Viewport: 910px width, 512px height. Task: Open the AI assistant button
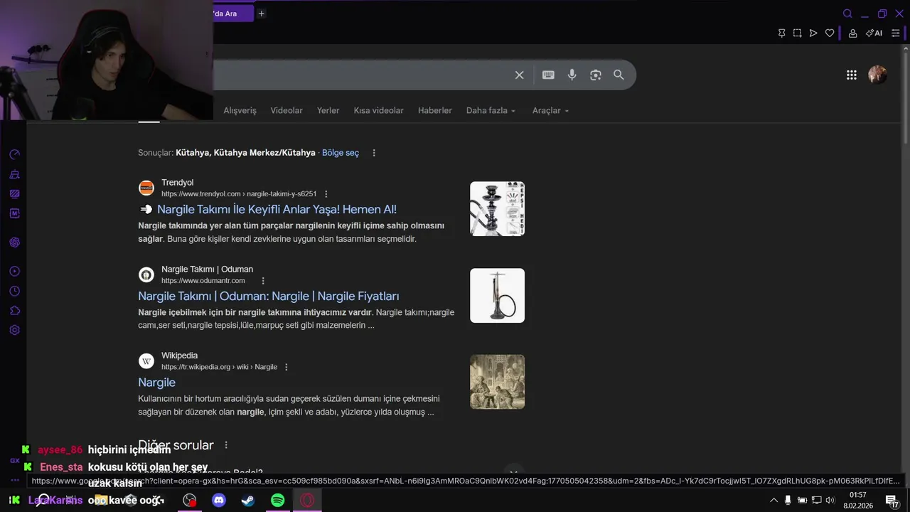tap(874, 33)
